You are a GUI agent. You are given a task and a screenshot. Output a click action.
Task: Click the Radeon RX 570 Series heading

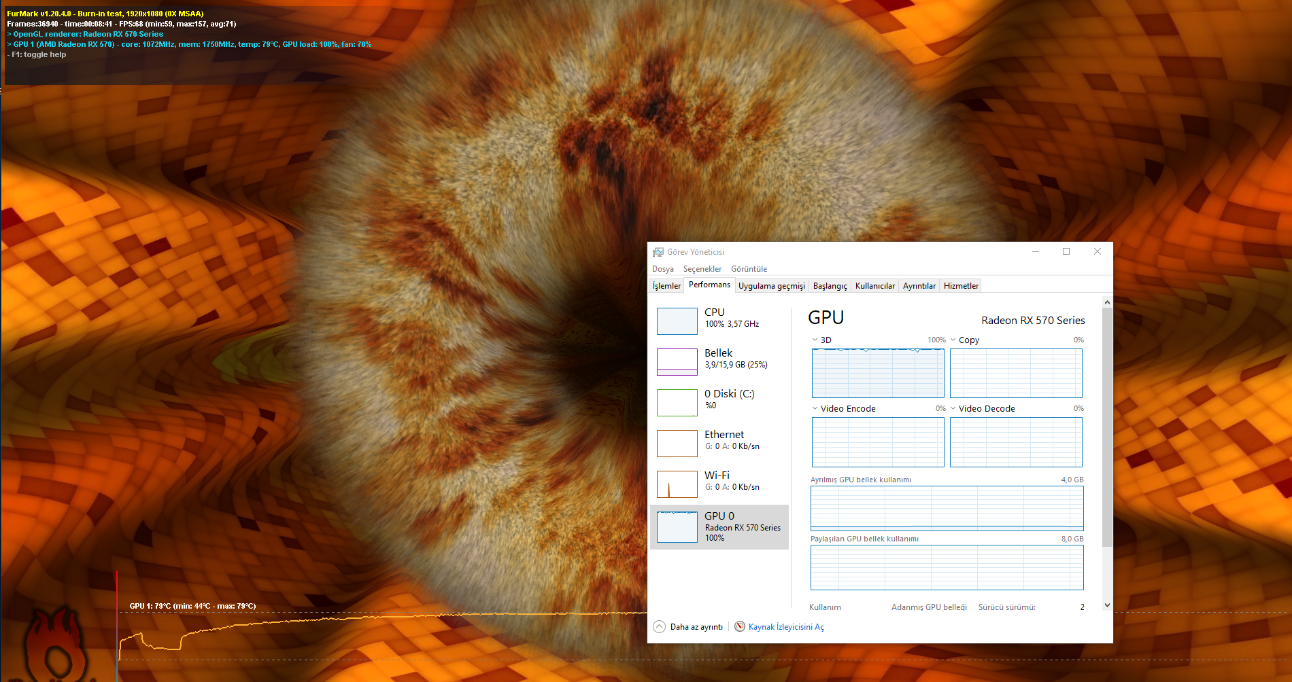(x=1033, y=321)
